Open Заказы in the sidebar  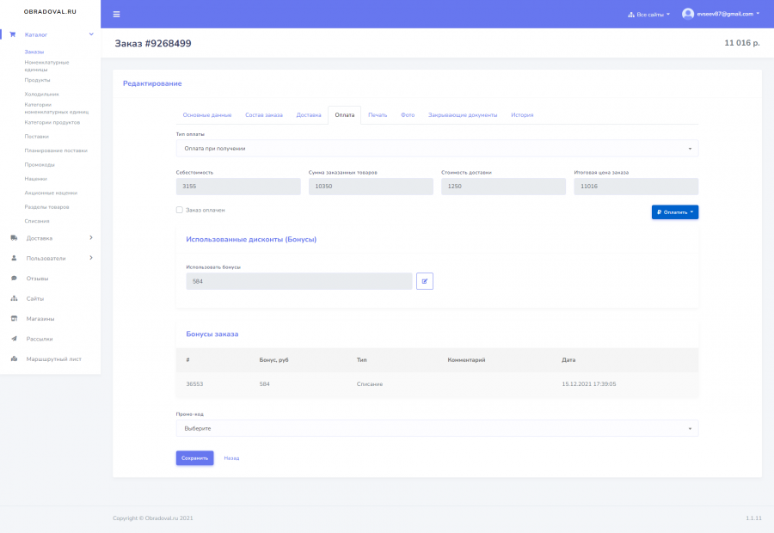coord(34,52)
